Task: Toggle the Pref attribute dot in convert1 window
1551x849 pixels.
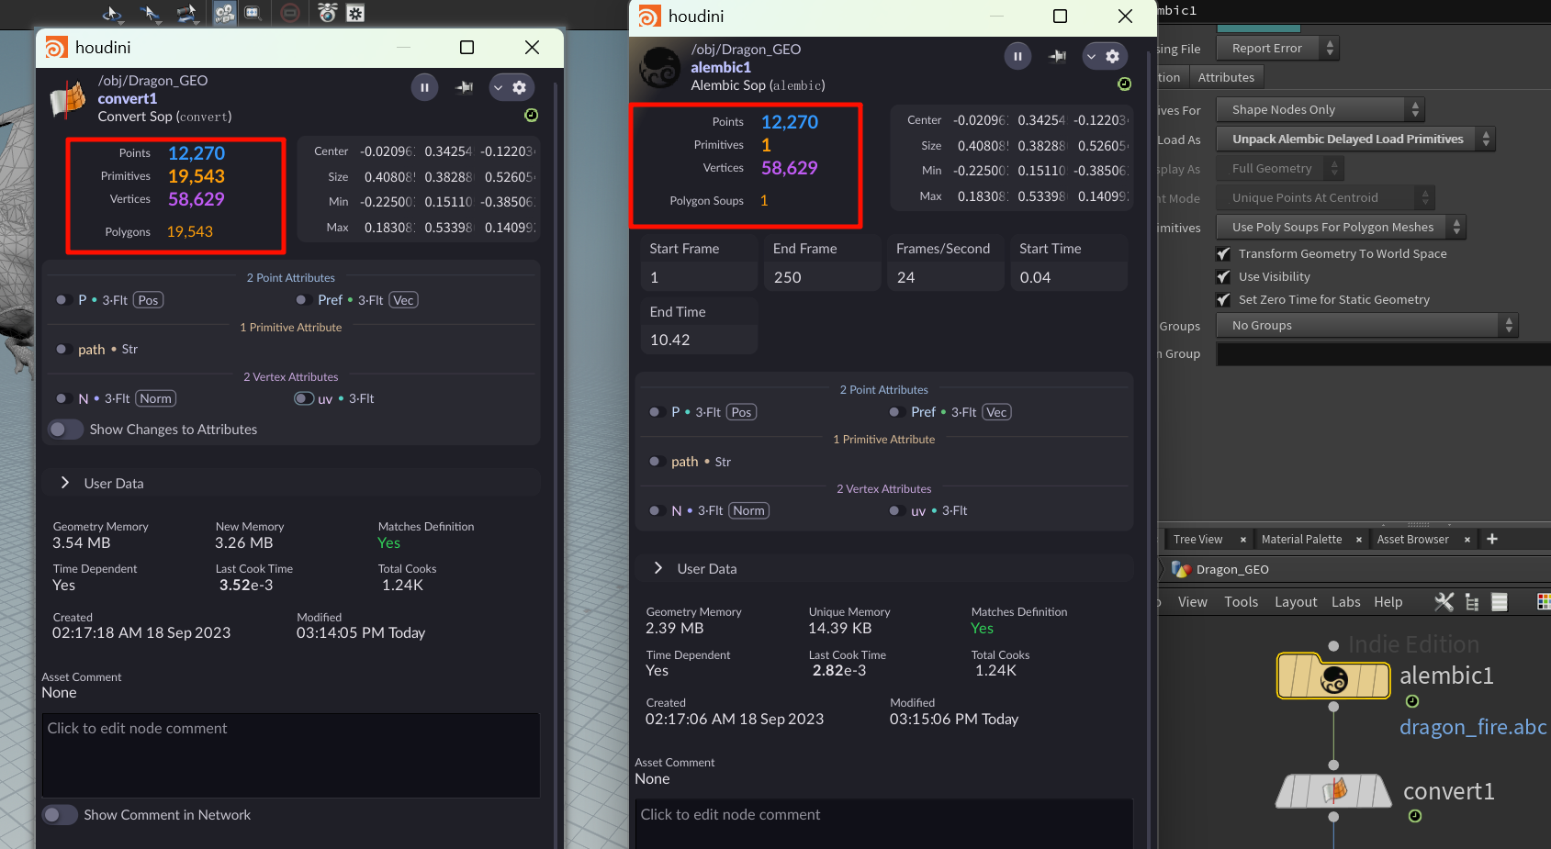Action: [x=301, y=300]
